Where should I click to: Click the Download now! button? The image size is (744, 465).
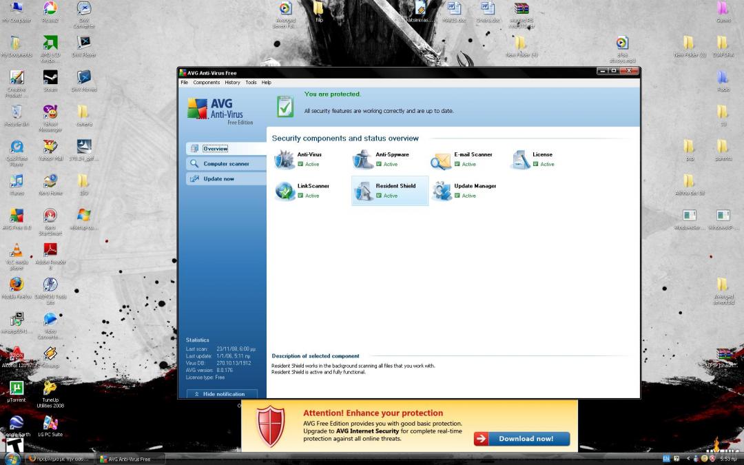tap(522, 438)
